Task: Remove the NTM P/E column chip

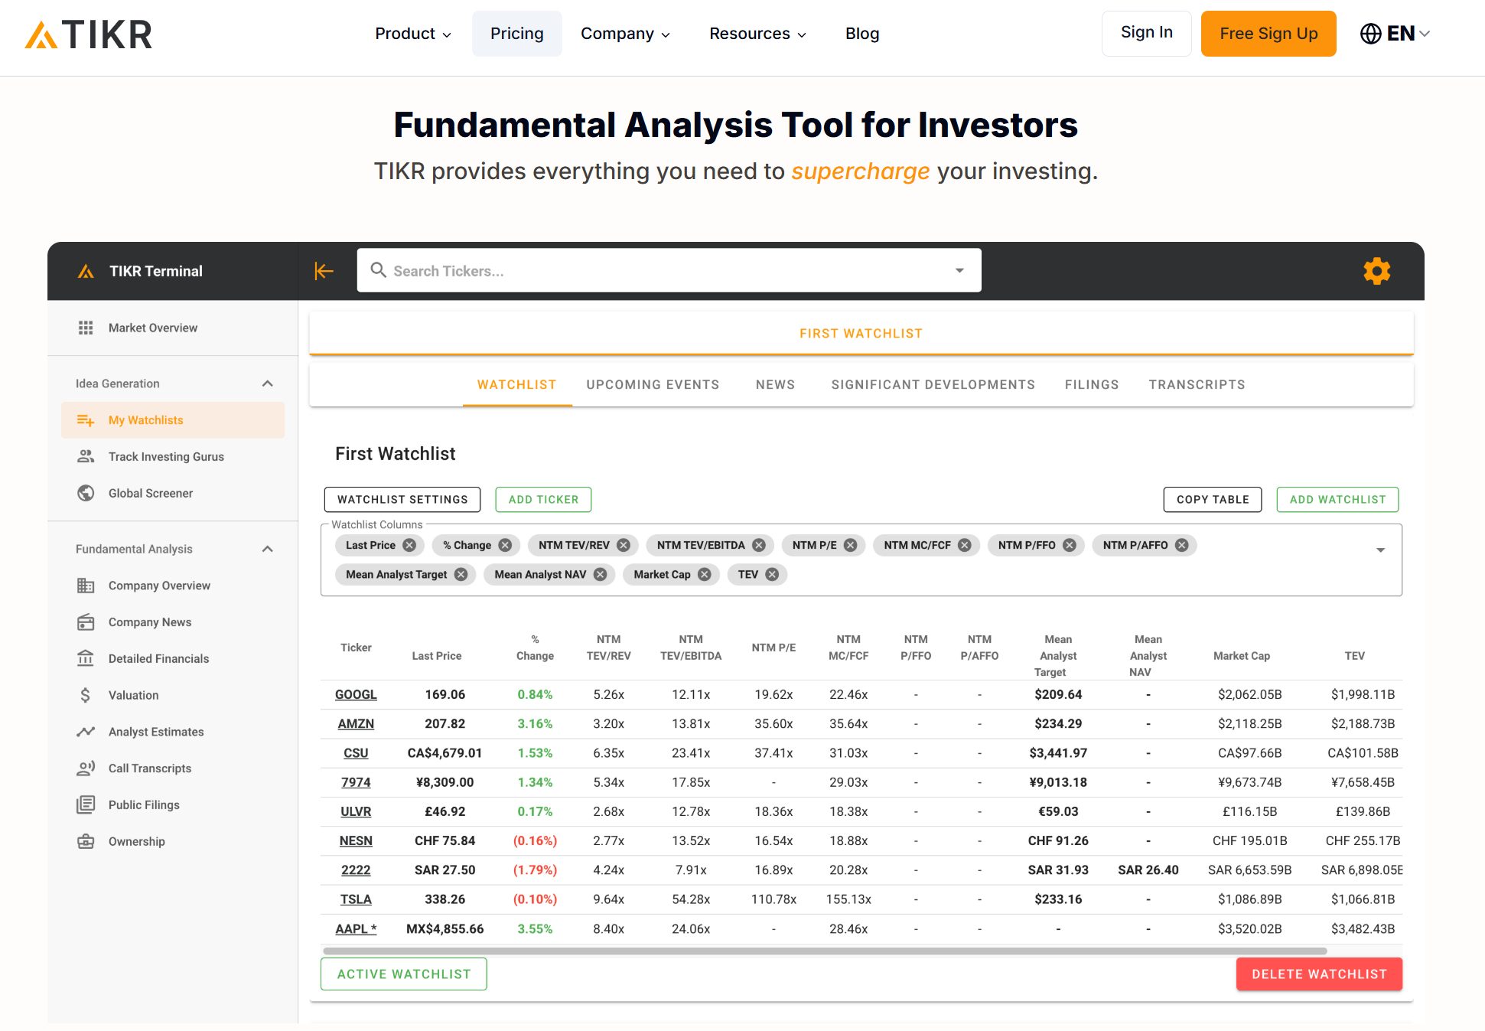Action: pyautogui.click(x=851, y=545)
